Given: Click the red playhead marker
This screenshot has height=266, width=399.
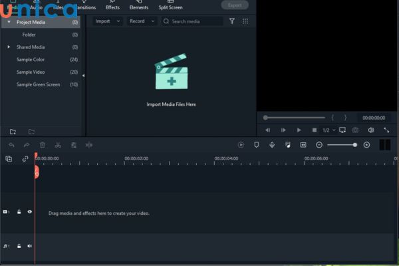Looking at the screenshot, I should (x=37, y=172).
